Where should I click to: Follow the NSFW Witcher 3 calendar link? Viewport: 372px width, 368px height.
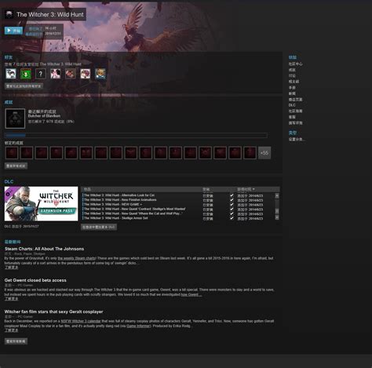pos(81,321)
